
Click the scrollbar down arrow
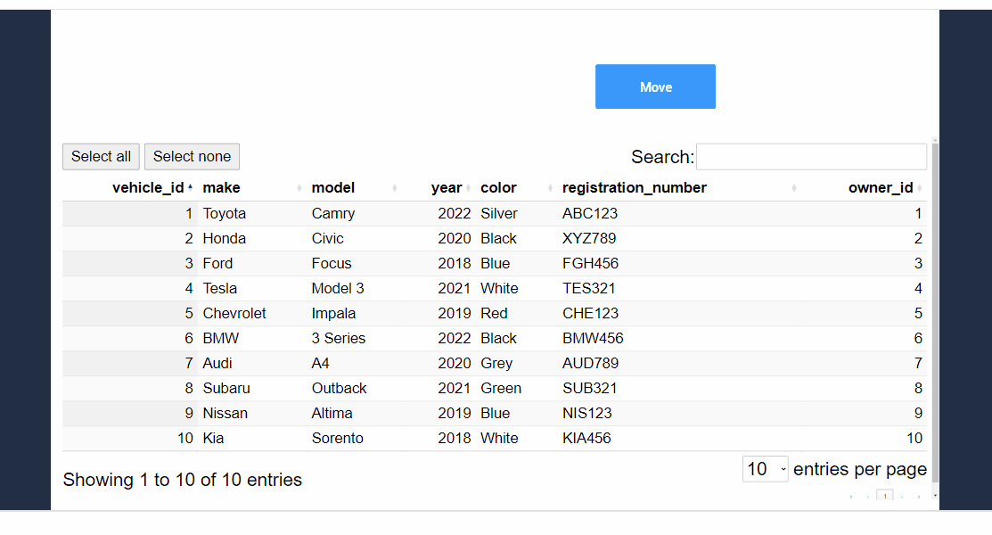click(x=934, y=495)
